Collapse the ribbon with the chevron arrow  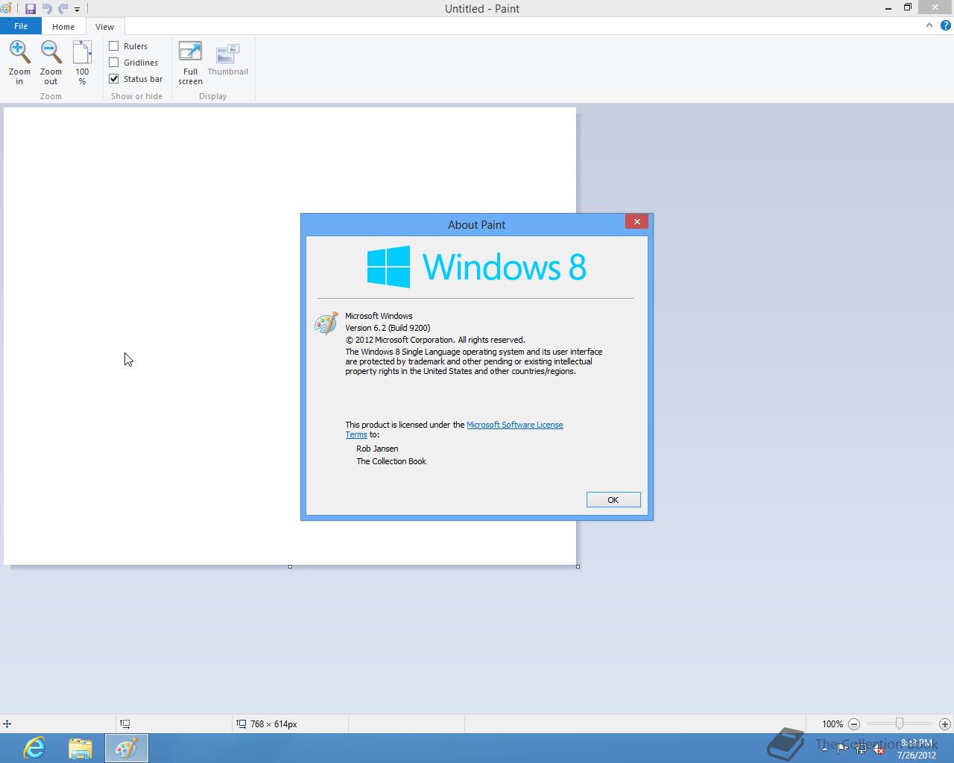pos(929,25)
